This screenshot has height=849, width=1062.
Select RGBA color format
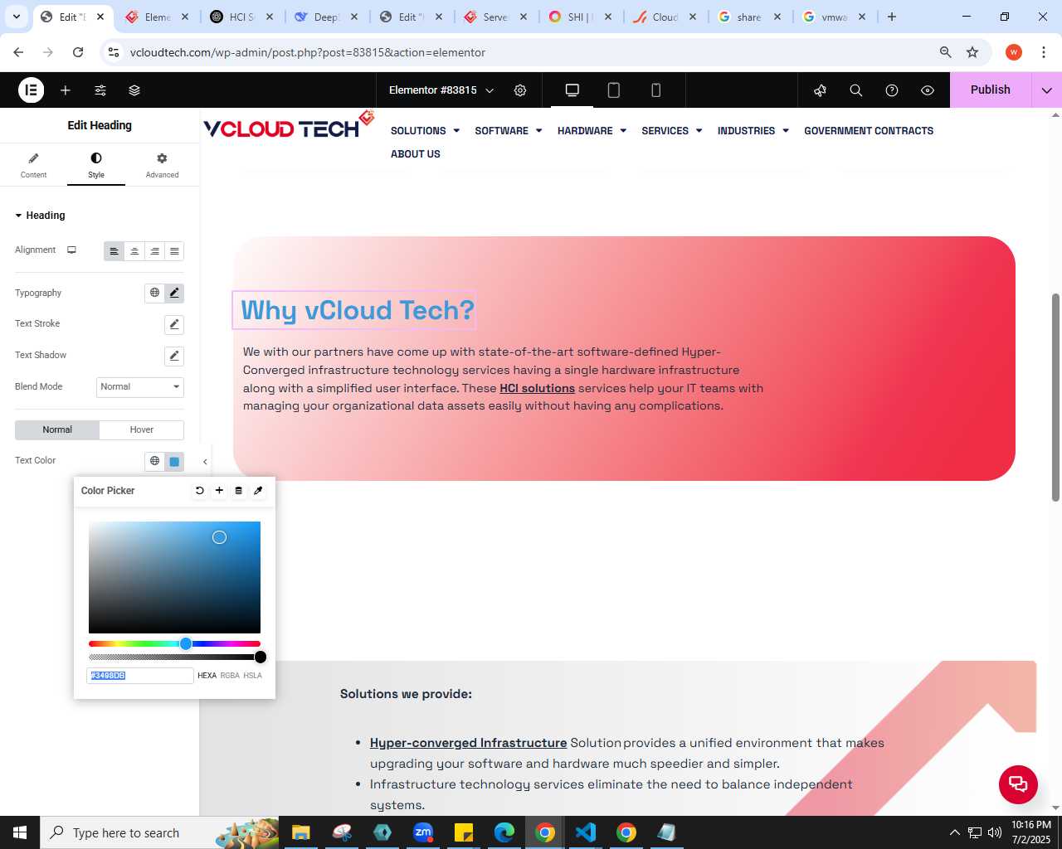(x=230, y=676)
